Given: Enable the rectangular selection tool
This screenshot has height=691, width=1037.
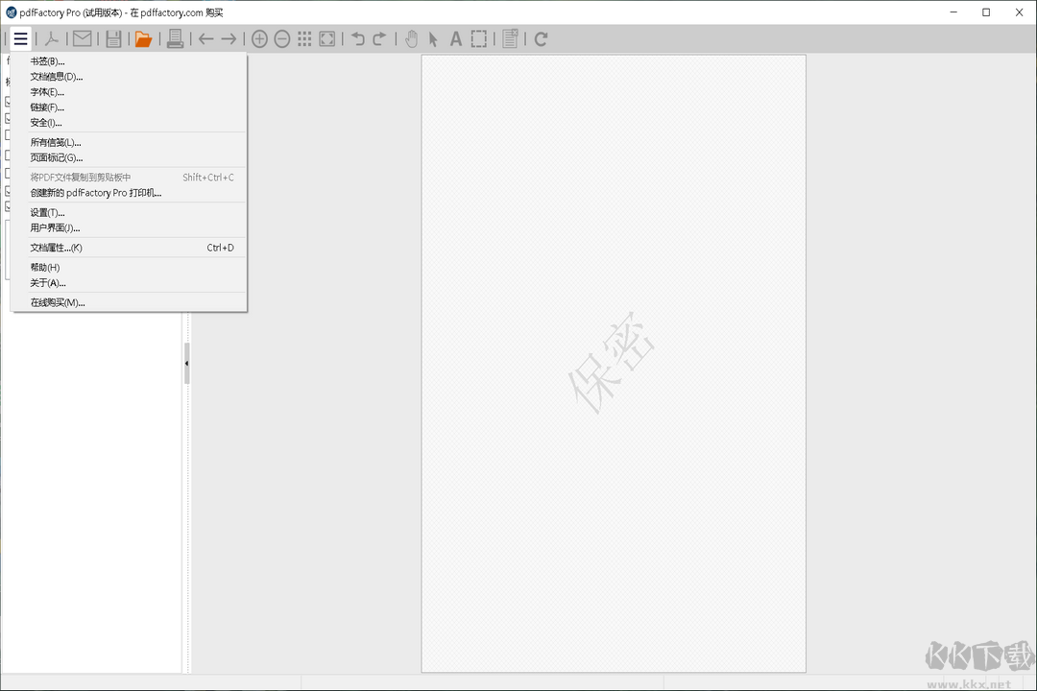Looking at the screenshot, I should [478, 38].
